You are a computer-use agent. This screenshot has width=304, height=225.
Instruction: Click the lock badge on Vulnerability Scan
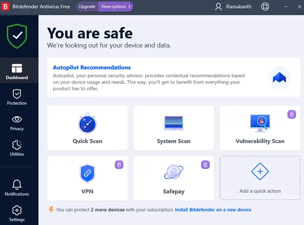tap(291, 114)
